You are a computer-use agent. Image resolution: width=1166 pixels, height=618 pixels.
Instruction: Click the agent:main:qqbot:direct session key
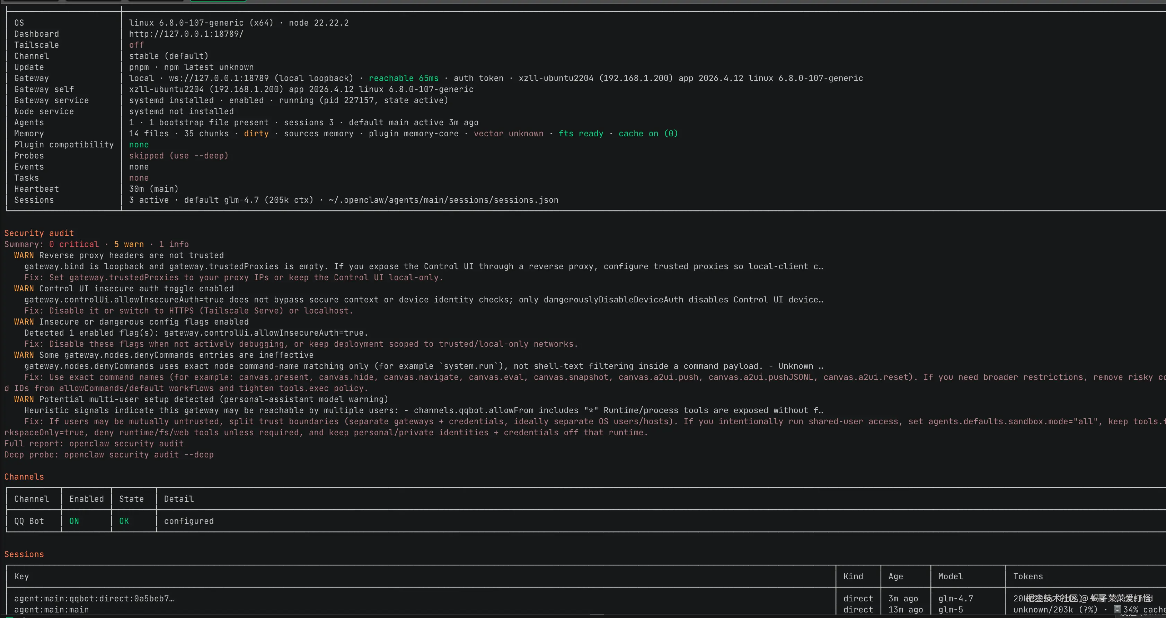coord(94,598)
